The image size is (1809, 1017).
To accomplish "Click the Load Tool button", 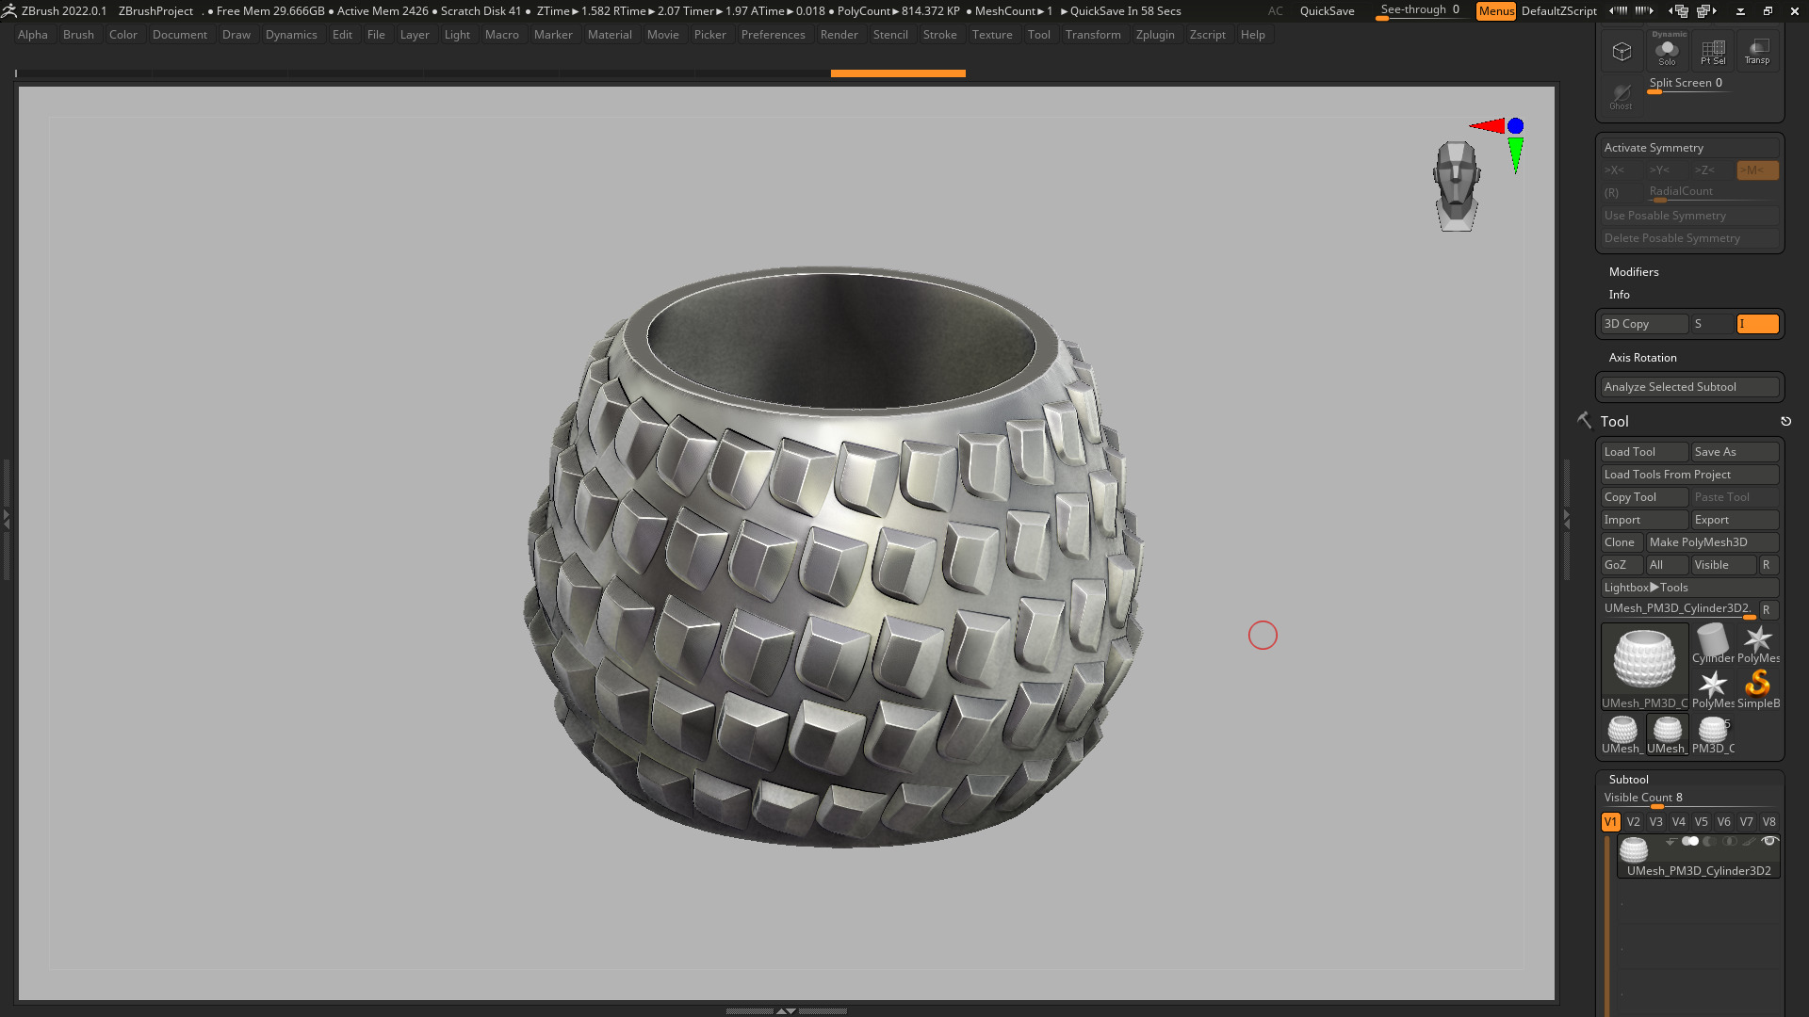I will (1645, 452).
